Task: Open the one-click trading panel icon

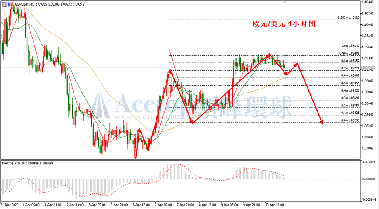Action: (5, 4)
